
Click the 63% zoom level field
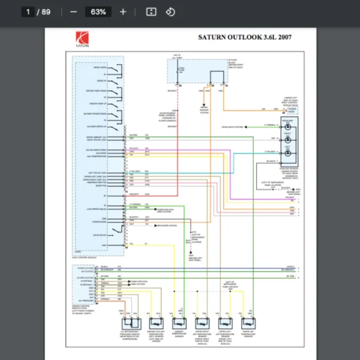pos(98,12)
